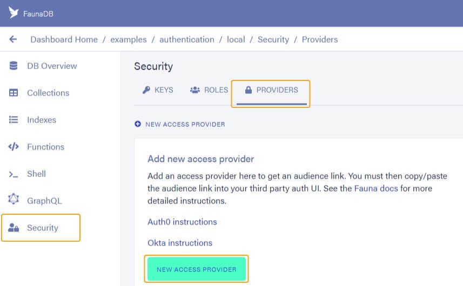463x286 pixels.
Task: Open the authentication breadcrumb
Action: (x=187, y=39)
